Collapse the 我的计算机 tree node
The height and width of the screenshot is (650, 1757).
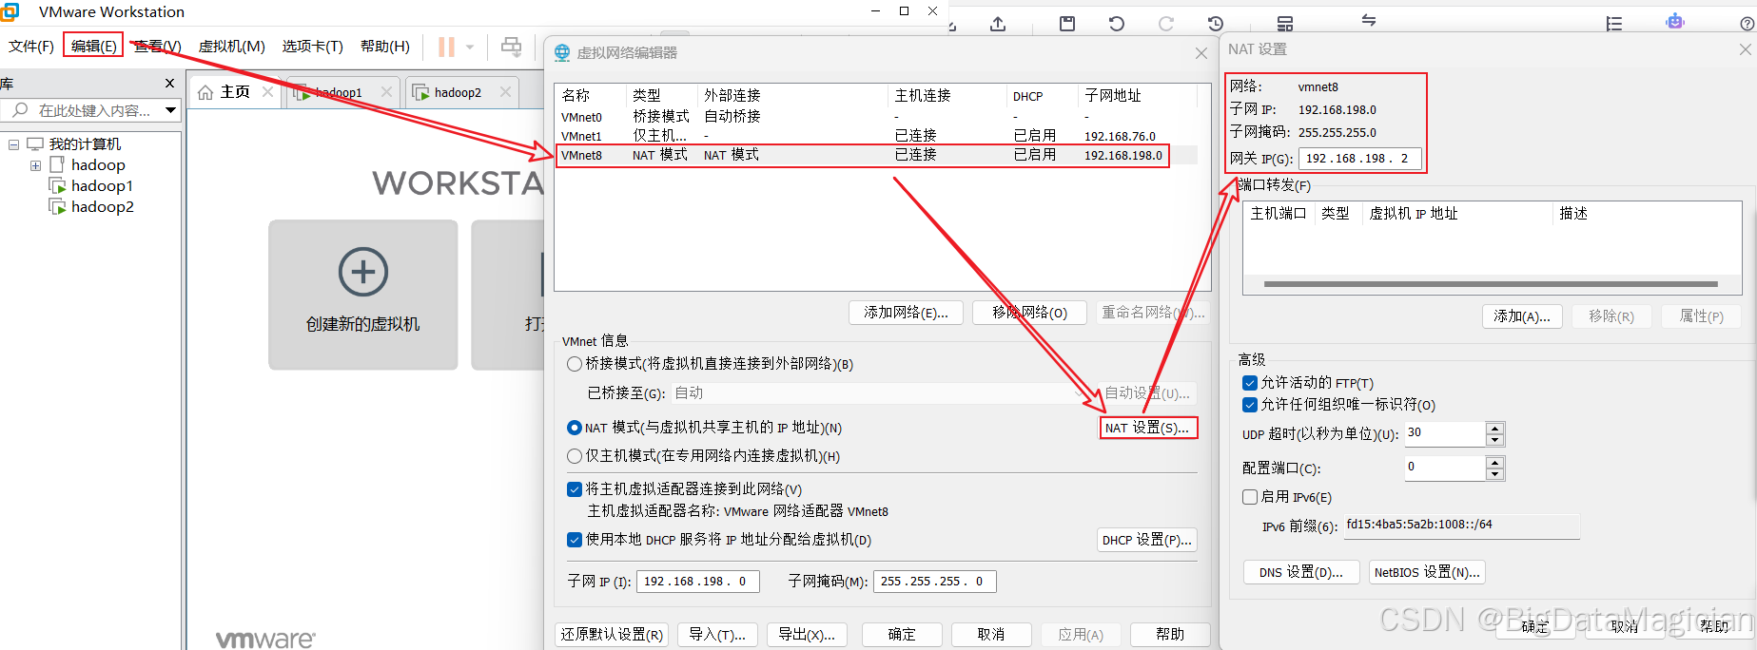coord(13,144)
